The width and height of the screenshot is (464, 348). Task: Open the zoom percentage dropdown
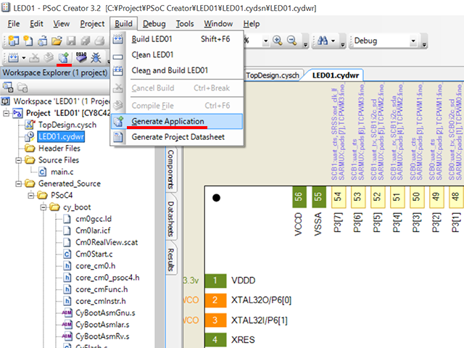tap(266, 41)
